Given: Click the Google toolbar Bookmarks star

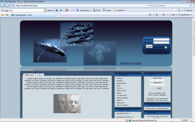Looking at the screenshot, I should click(78, 10).
